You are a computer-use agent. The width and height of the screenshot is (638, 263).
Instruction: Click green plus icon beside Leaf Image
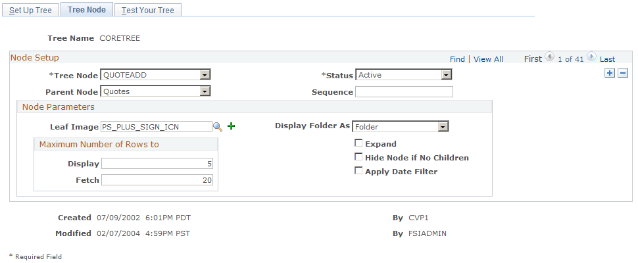[x=231, y=126]
